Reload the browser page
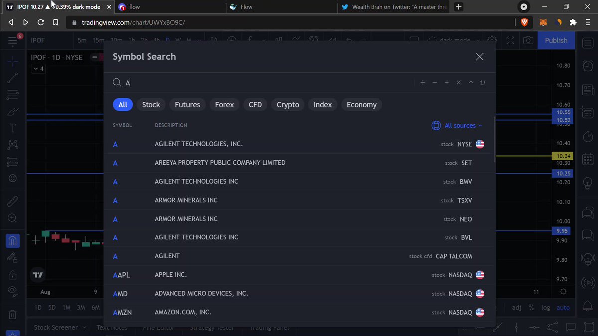This screenshot has width=598, height=336. coord(41,22)
